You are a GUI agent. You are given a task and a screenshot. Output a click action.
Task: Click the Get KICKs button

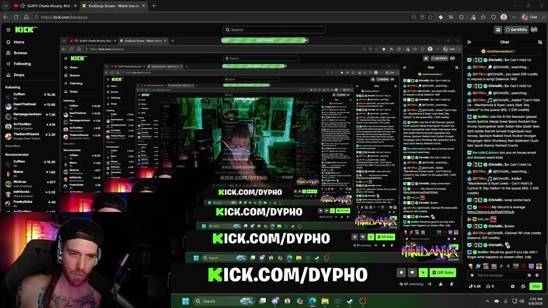coord(516,30)
